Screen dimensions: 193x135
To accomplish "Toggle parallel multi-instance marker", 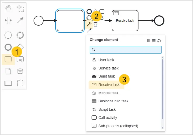I will (149, 41).
